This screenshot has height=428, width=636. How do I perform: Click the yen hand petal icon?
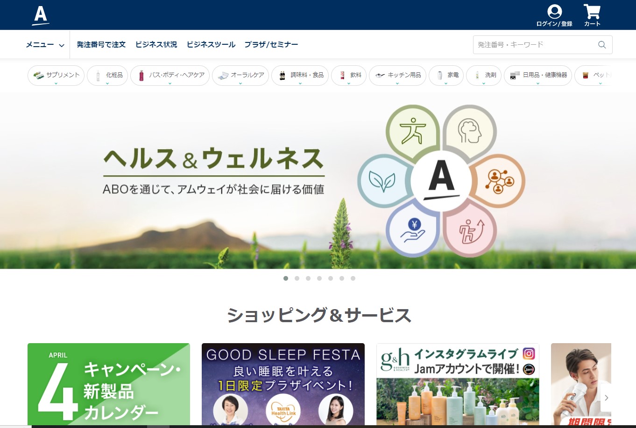tap(413, 230)
